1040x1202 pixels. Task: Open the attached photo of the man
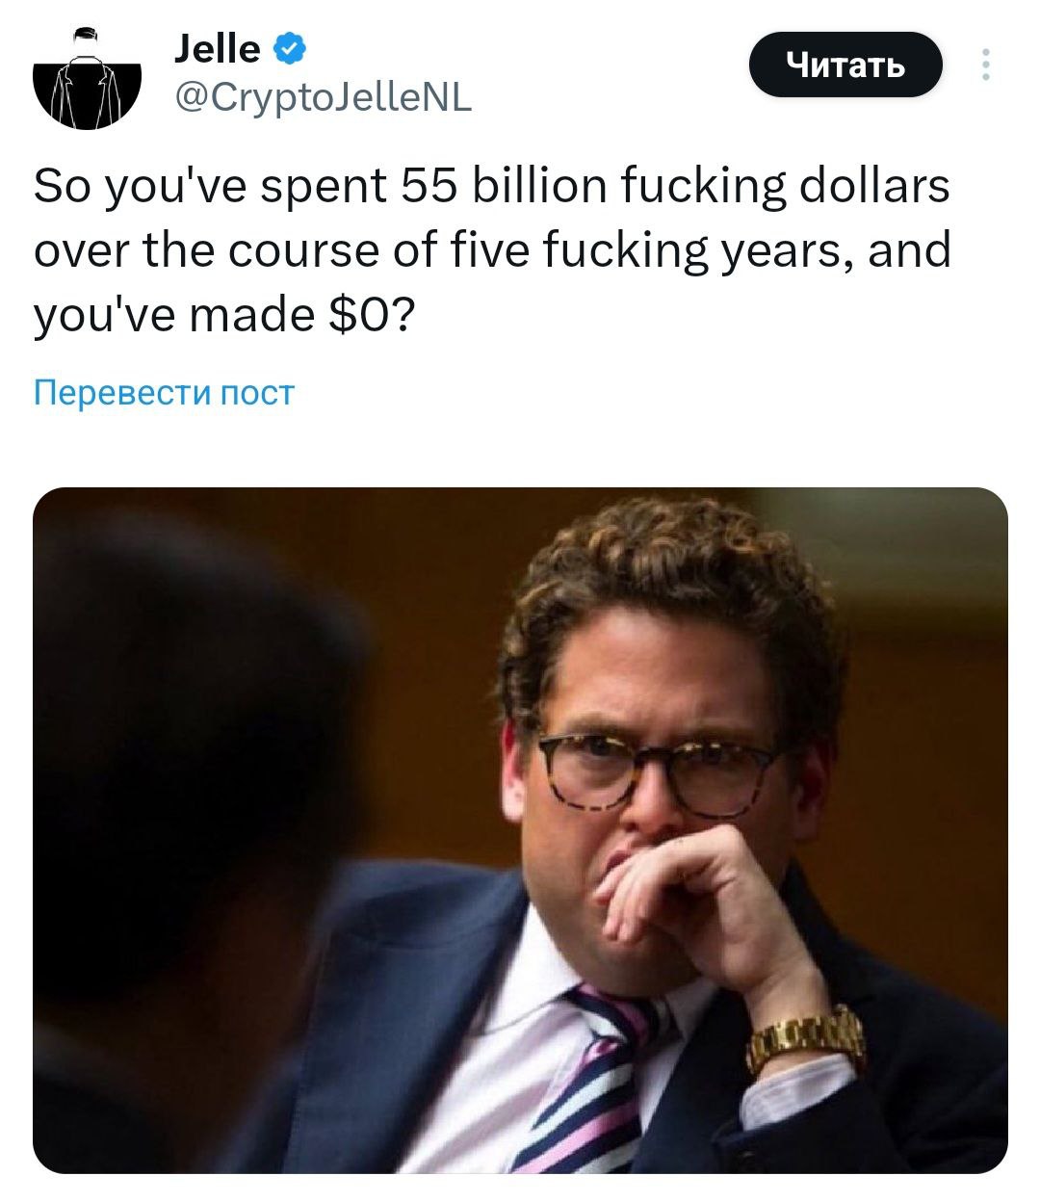click(x=520, y=828)
